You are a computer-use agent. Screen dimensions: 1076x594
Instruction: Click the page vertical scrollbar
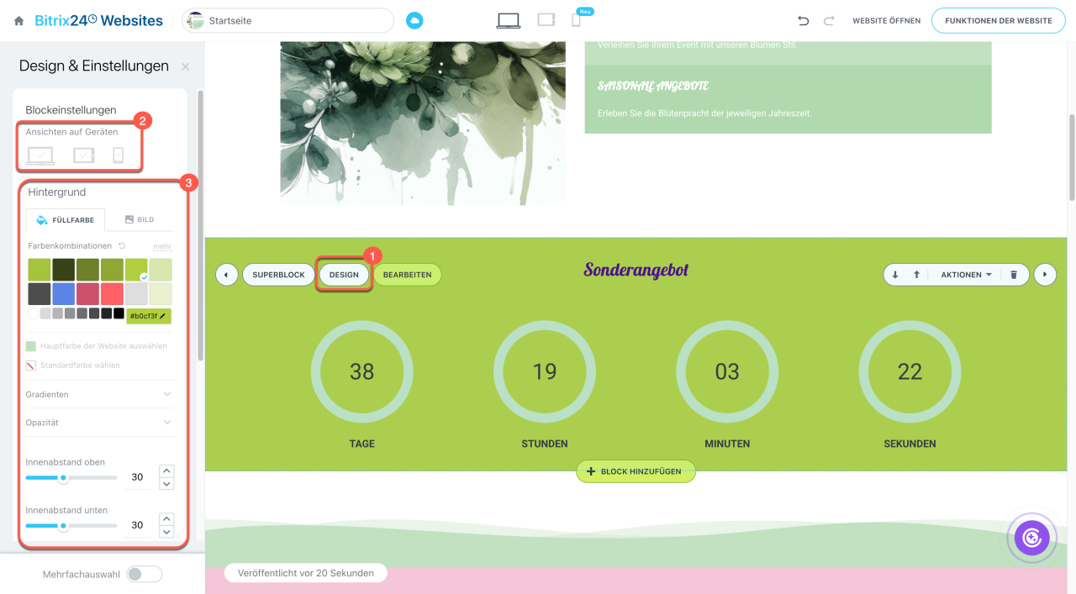(x=1072, y=158)
